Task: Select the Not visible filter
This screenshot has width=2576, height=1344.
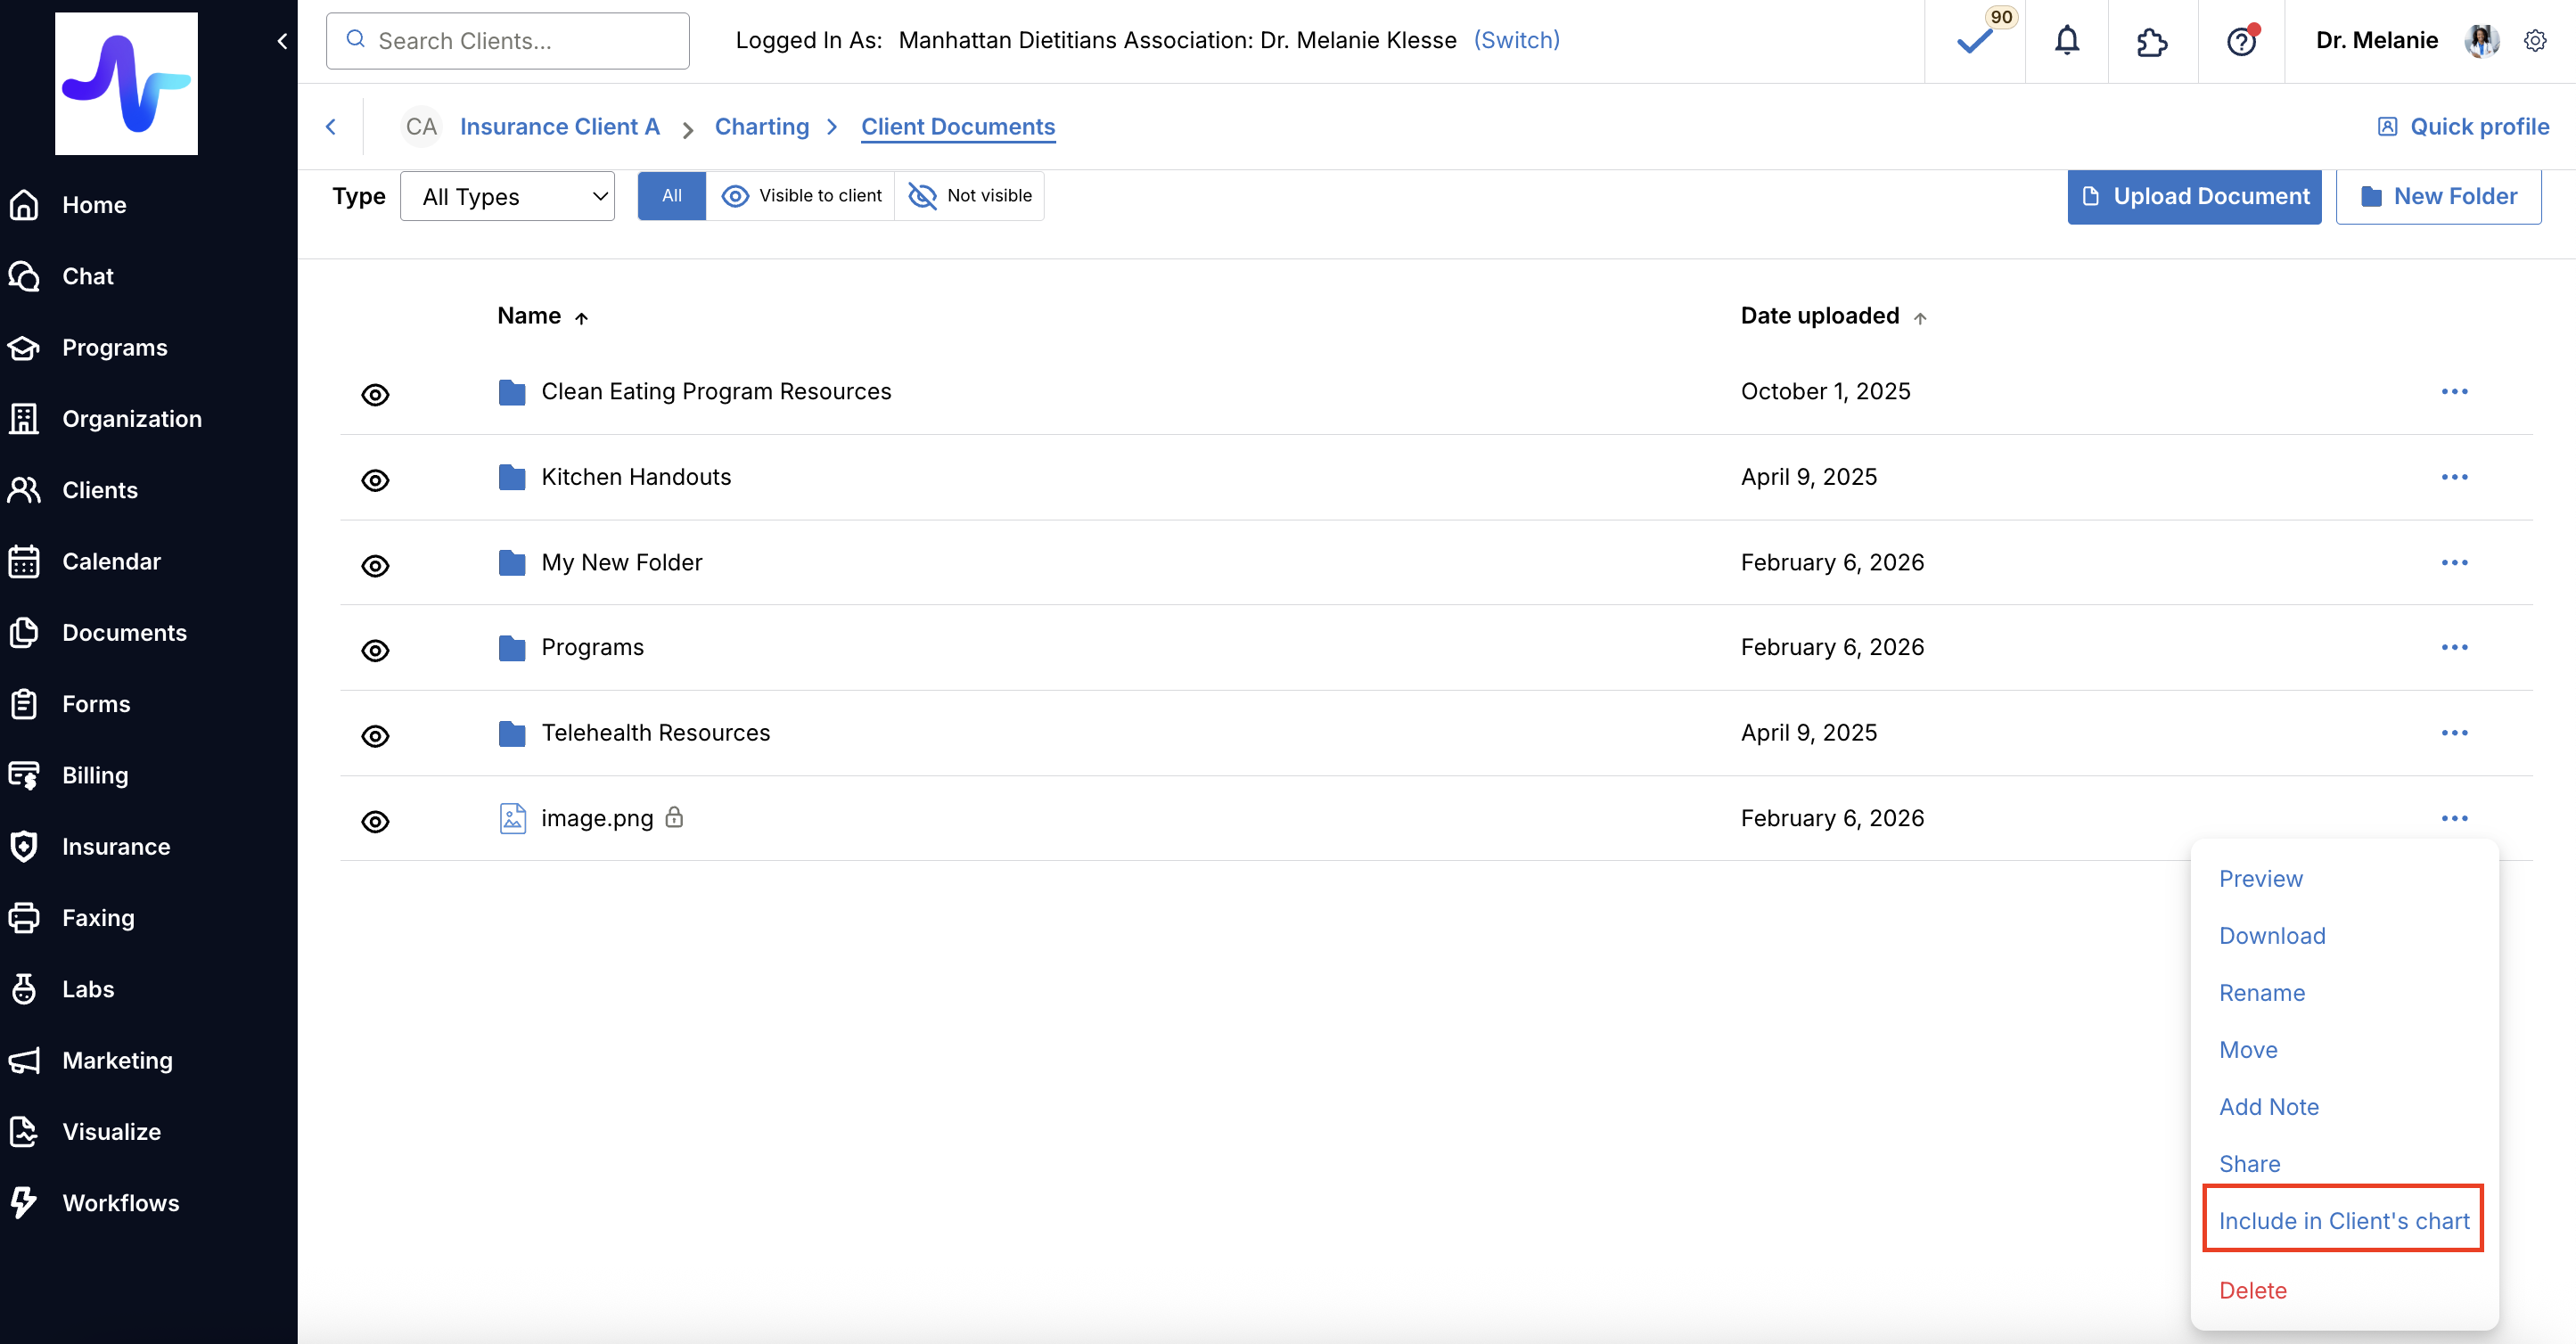Action: (x=969, y=196)
